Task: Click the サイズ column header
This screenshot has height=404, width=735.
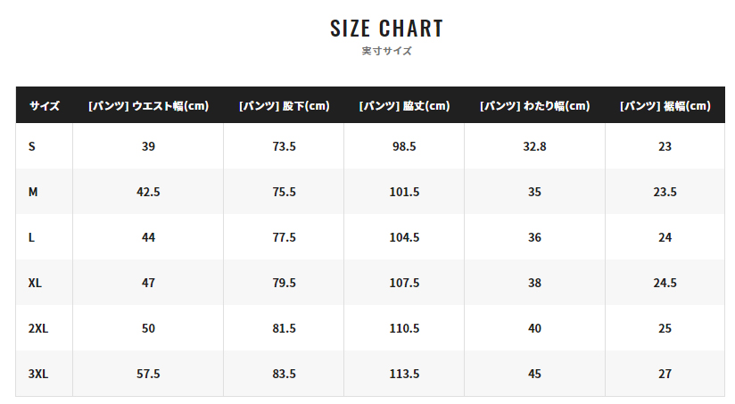Action: [x=44, y=105]
